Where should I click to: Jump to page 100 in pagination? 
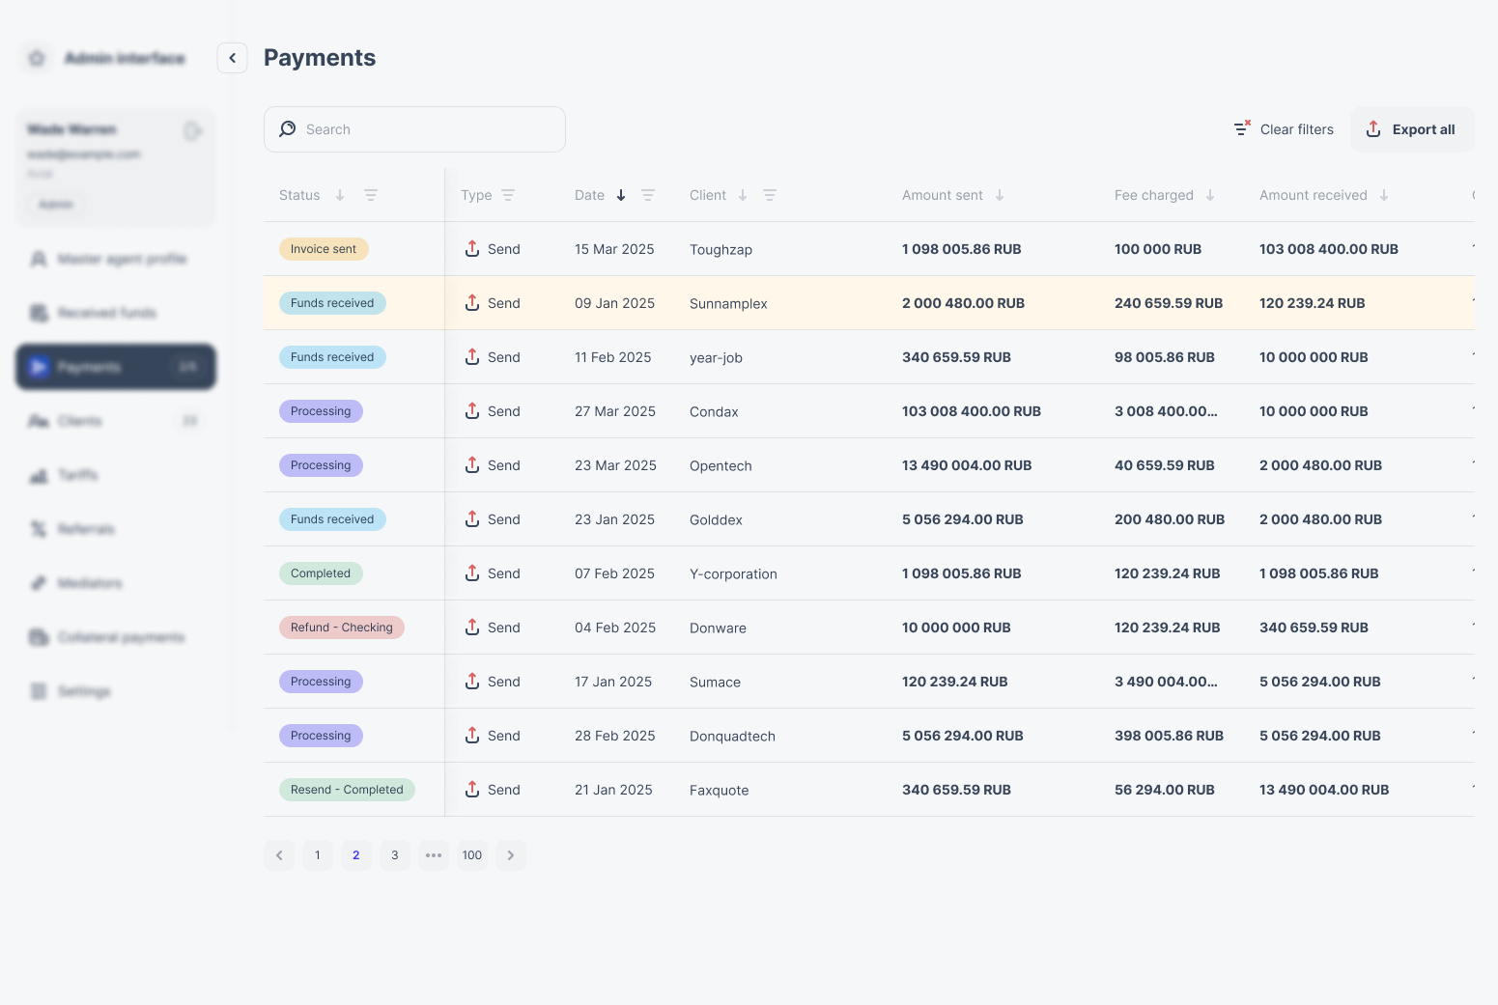pyautogui.click(x=472, y=855)
